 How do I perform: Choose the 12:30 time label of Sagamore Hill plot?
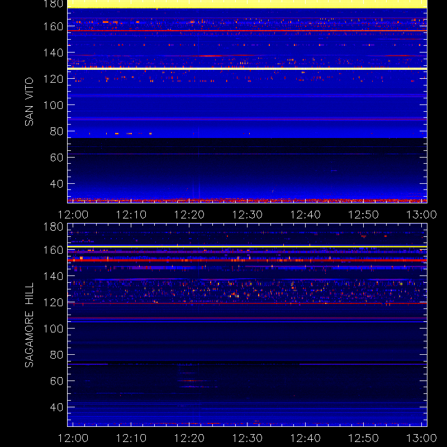tap(247, 438)
